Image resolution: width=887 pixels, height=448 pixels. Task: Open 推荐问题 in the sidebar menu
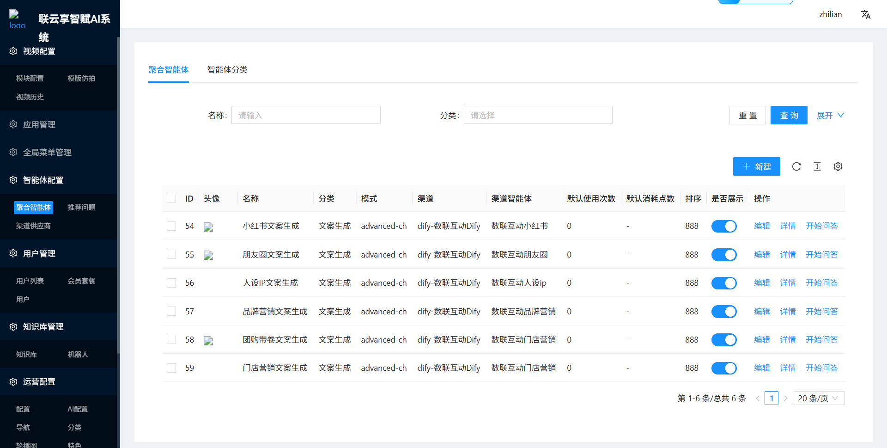tap(81, 207)
